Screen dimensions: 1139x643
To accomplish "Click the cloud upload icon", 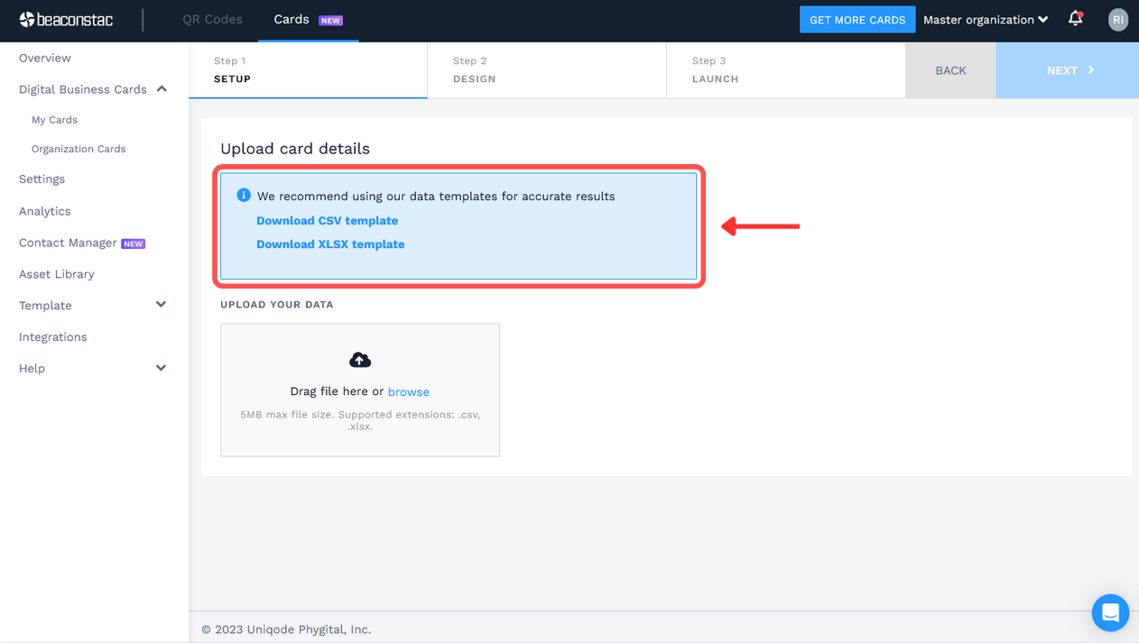I will coord(360,360).
